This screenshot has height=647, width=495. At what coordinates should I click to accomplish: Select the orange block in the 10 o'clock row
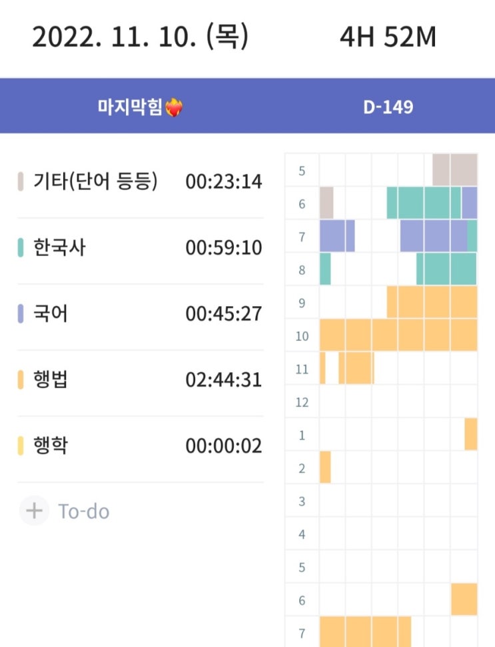pos(398,335)
